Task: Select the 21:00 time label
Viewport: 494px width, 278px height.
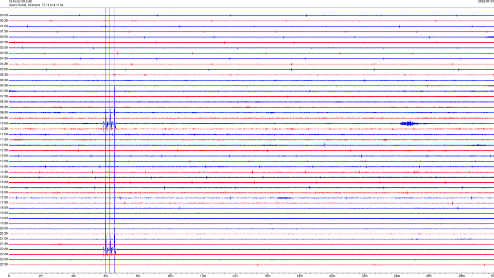Action: pos(4,239)
